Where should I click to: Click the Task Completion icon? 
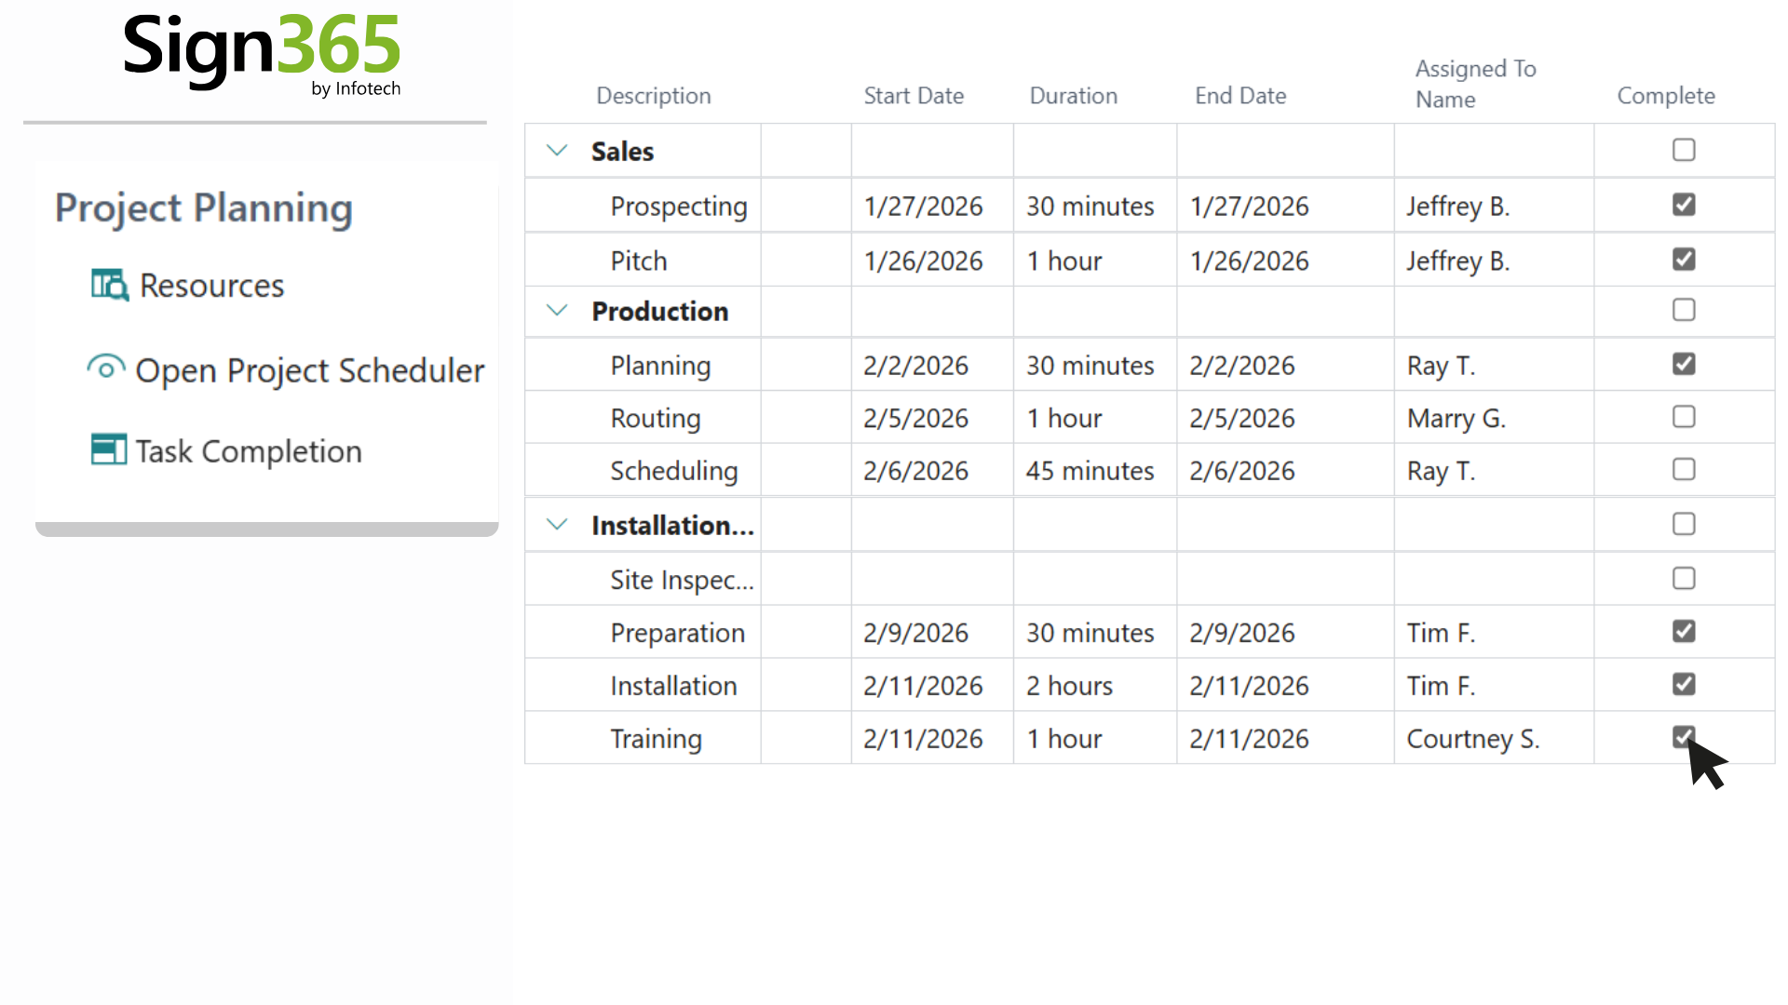109,449
